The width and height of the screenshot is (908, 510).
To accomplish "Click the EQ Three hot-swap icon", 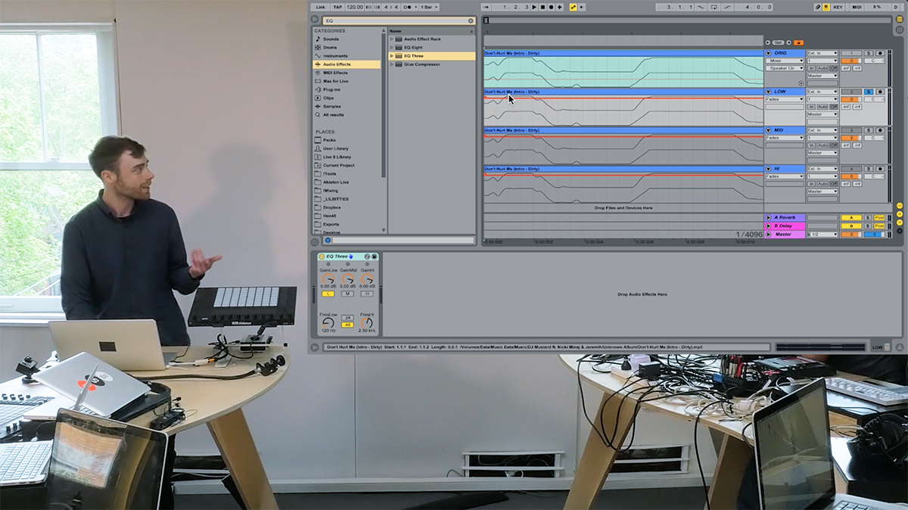I will (367, 257).
